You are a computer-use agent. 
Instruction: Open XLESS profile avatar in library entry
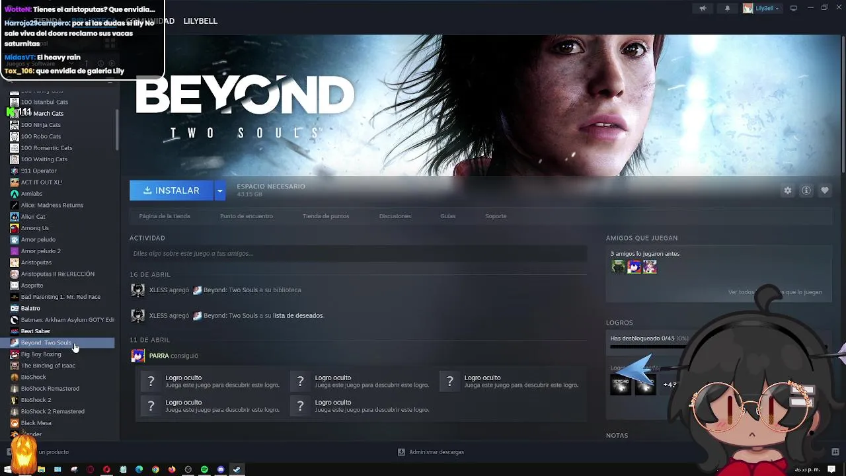[138, 290]
